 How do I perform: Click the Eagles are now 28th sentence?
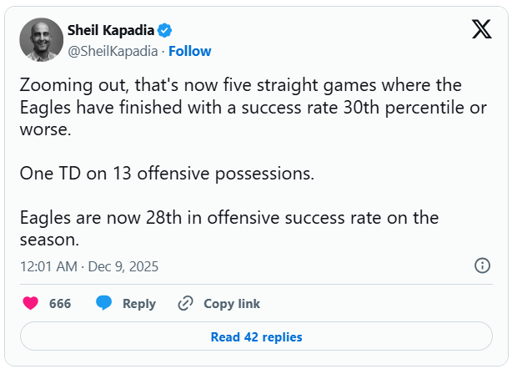click(228, 228)
